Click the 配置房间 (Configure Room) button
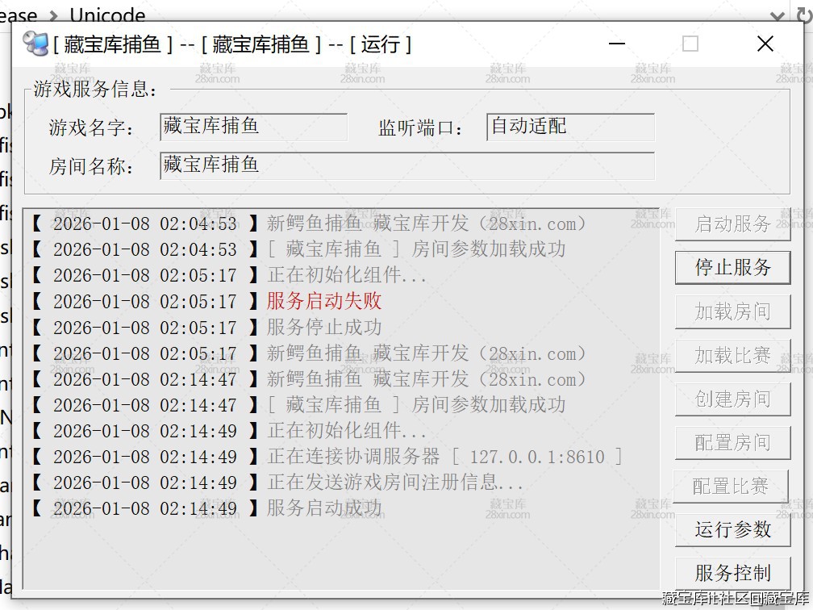Screen dimensions: 813x610 click(732, 442)
